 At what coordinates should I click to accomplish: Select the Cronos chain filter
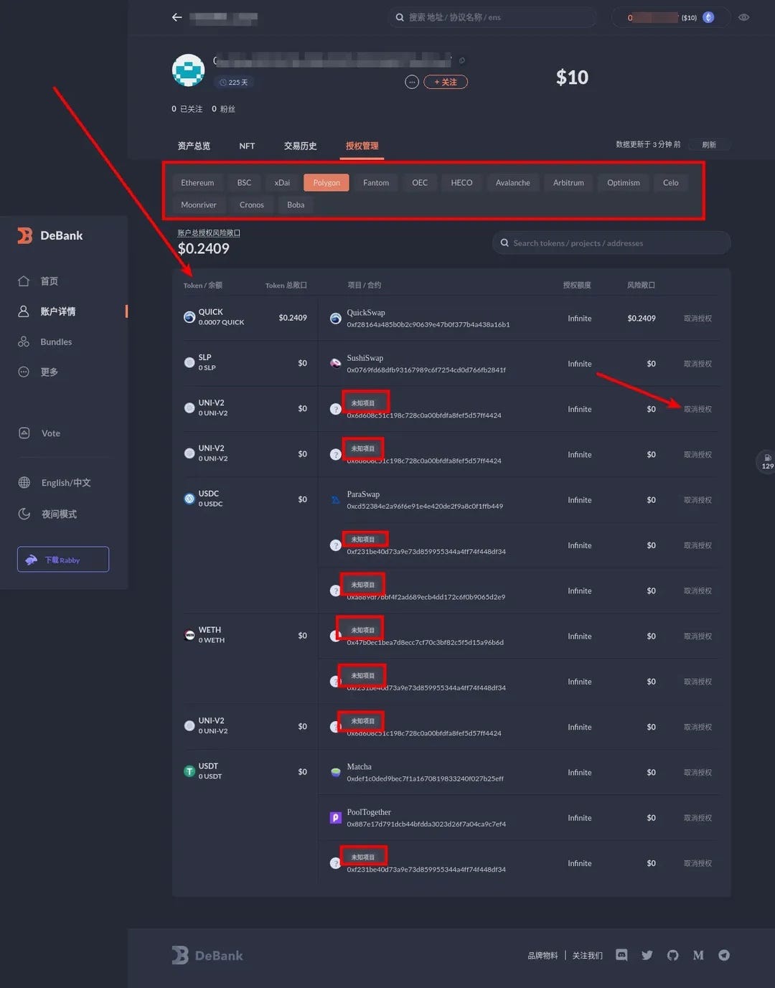pos(252,205)
